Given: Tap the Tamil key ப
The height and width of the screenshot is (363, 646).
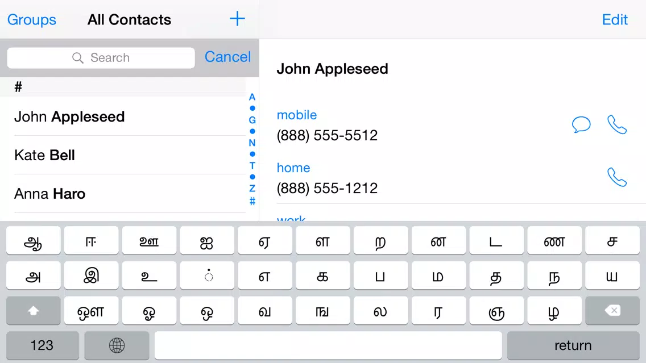Looking at the screenshot, I should [x=380, y=276].
